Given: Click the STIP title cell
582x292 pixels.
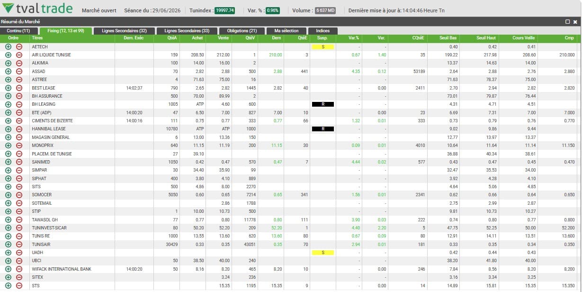Looking at the screenshot, I should coord(36,211).
